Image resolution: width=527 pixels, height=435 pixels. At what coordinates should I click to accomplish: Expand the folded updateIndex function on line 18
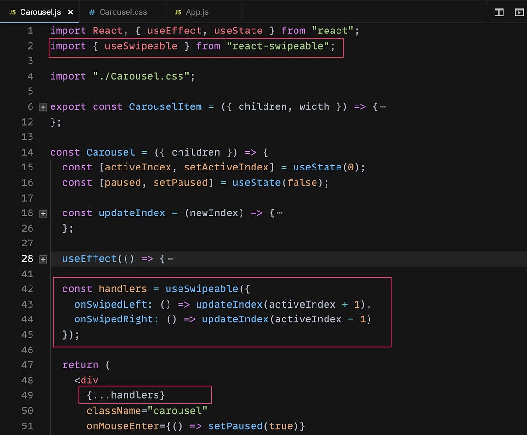tap(43, 213)
